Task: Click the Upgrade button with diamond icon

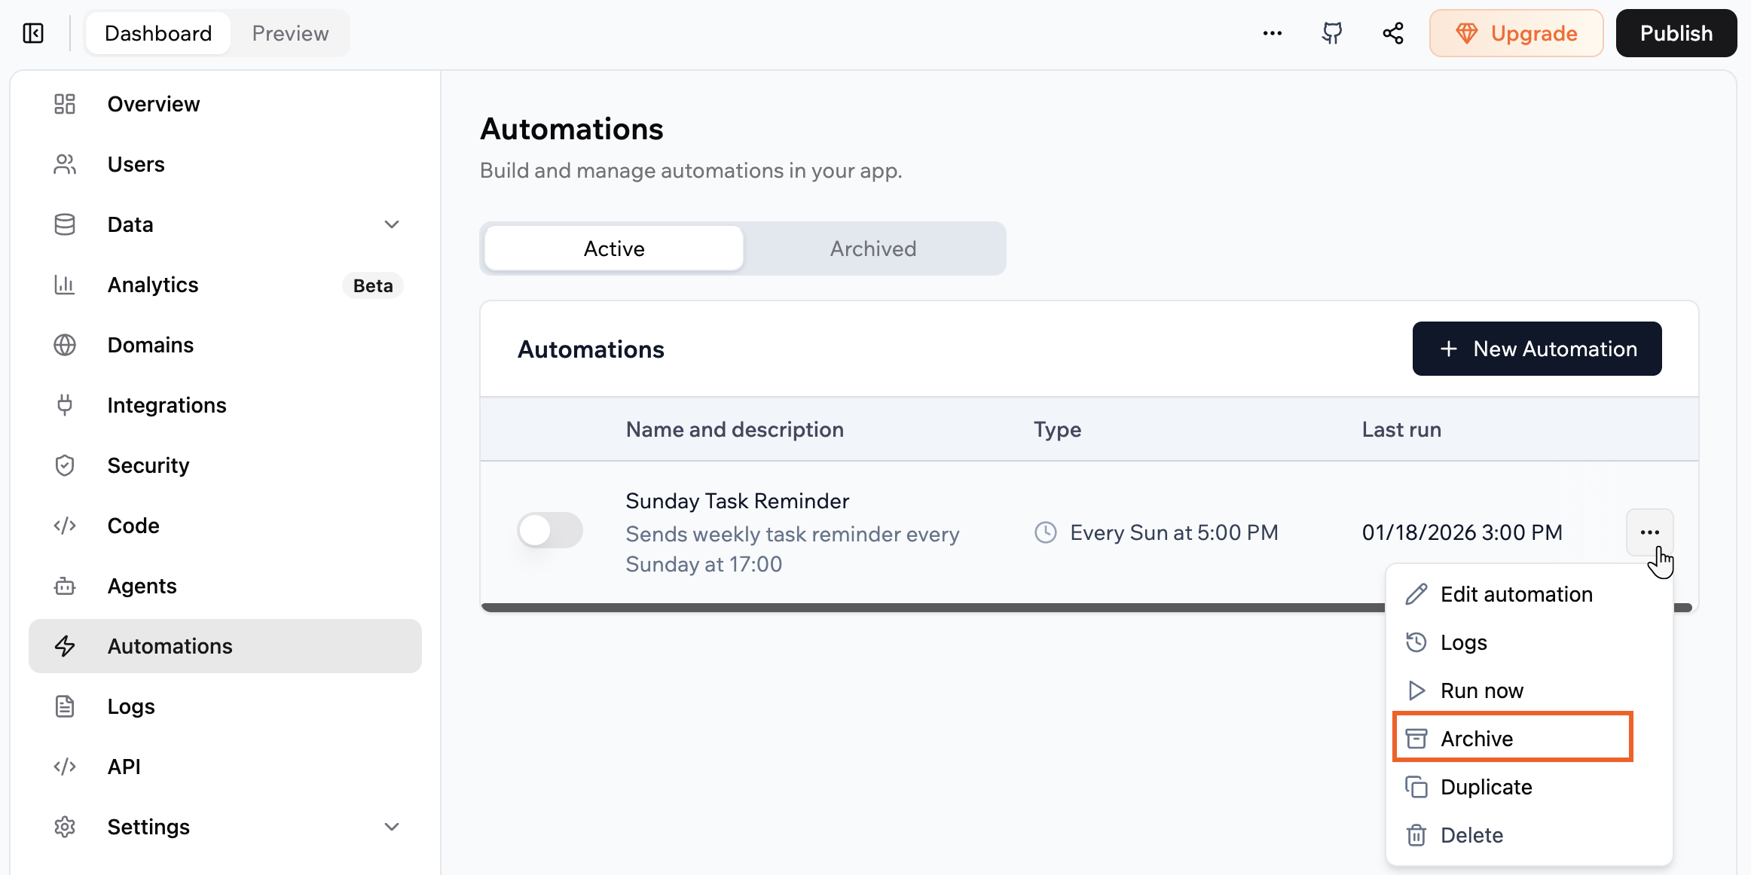Action: pyautogui.click(x=1517, y=33)
